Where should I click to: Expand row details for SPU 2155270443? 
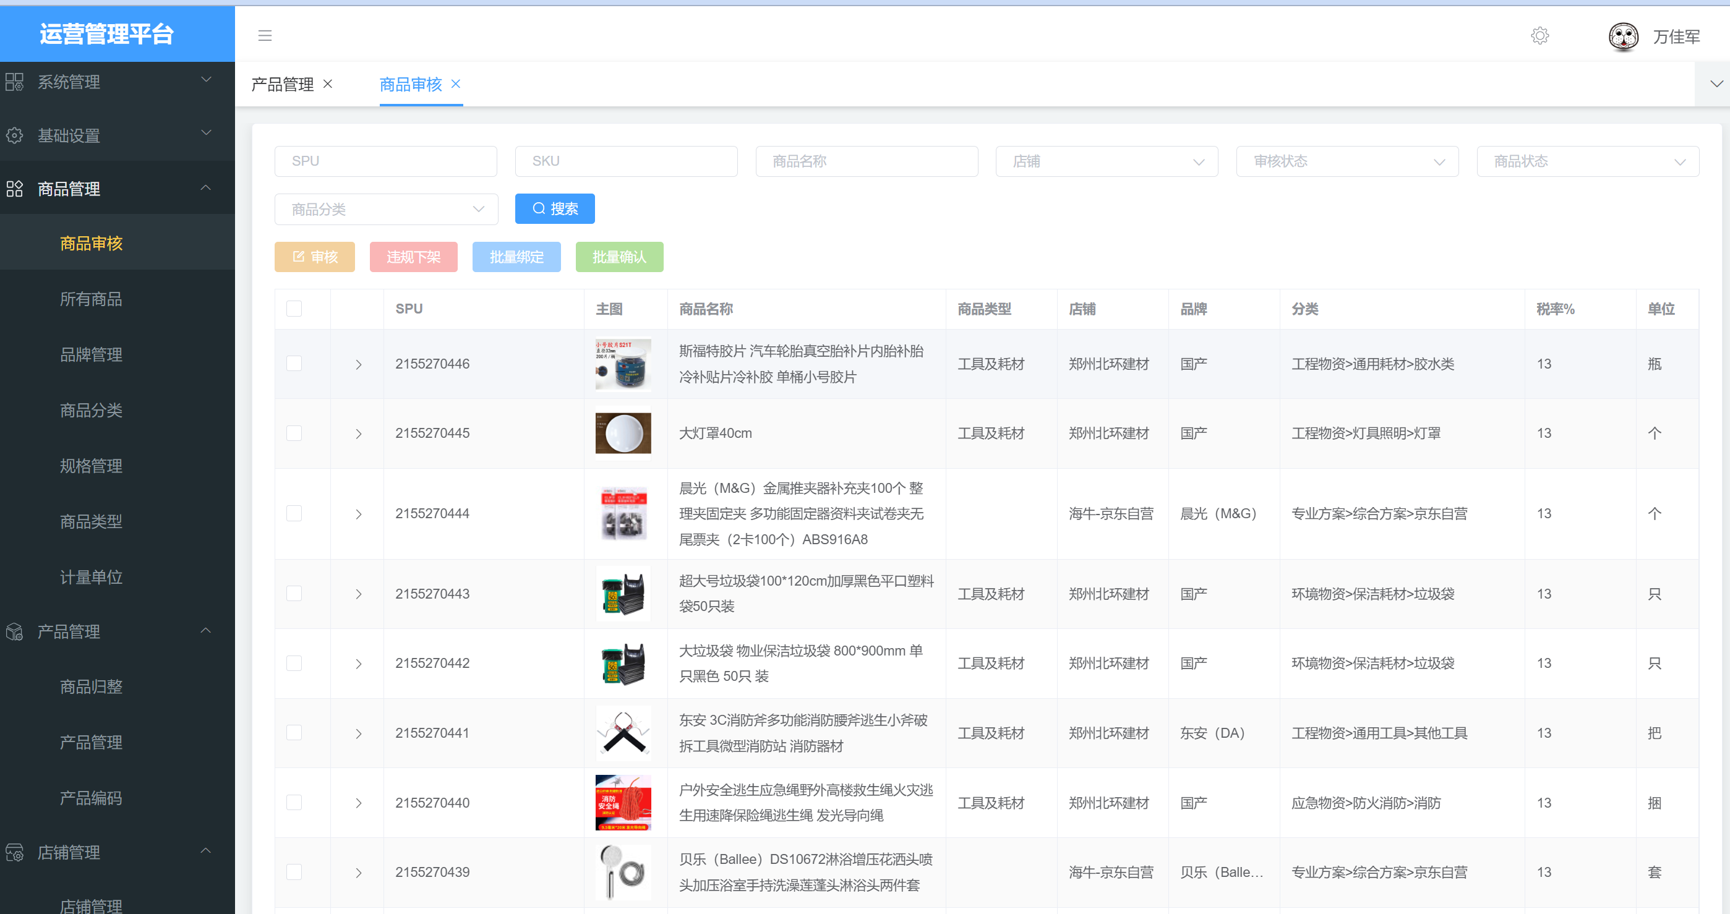coord(359,594)
